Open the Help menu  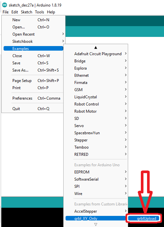[51, 12]
